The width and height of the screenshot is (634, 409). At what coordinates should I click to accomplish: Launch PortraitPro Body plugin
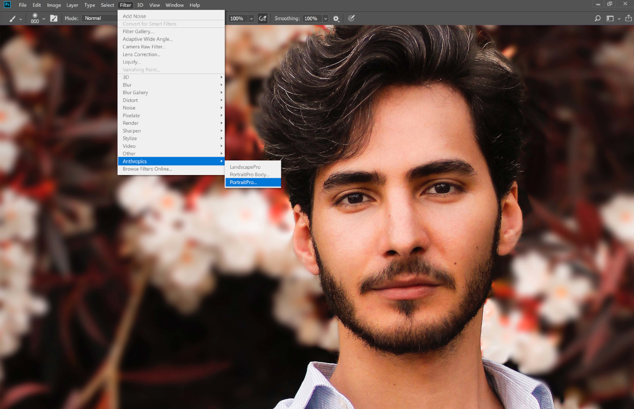(253, 175)
